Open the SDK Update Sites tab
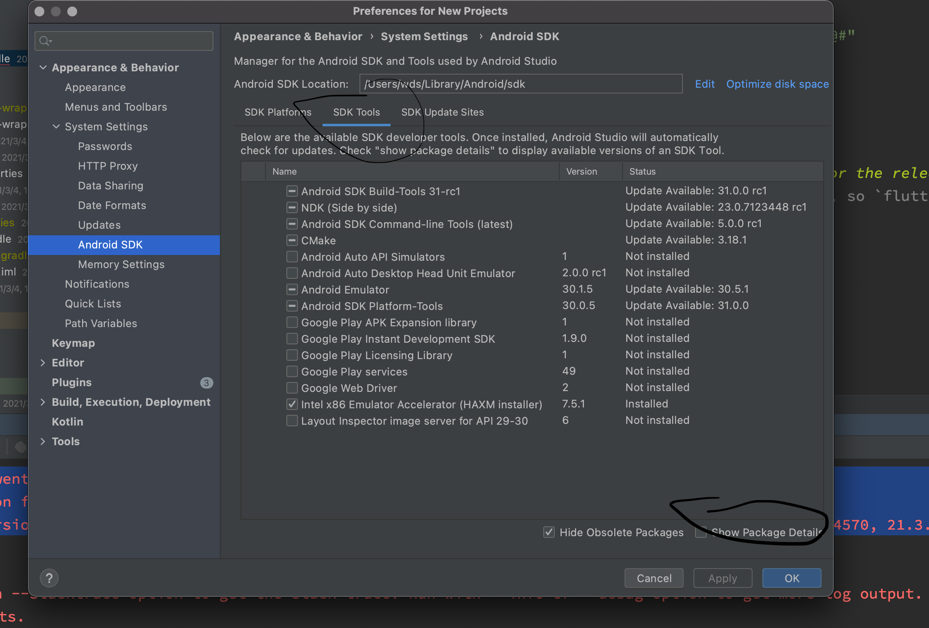The width and height of the screenshot is (929, 628). 442,112
